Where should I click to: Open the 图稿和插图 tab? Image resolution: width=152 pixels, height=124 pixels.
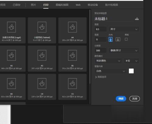click(62, 5)
